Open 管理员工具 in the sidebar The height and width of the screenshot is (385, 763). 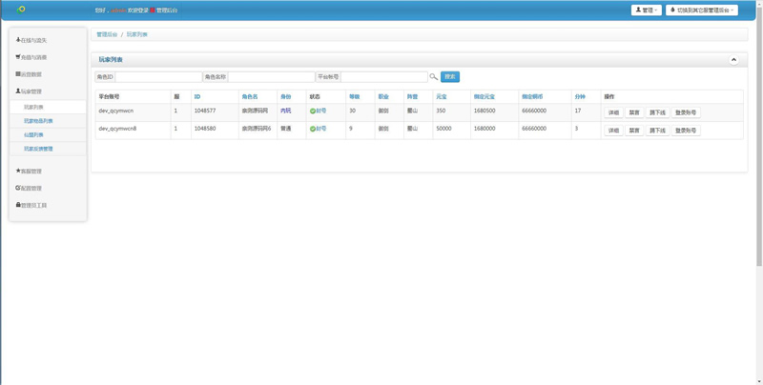[31, 205]
